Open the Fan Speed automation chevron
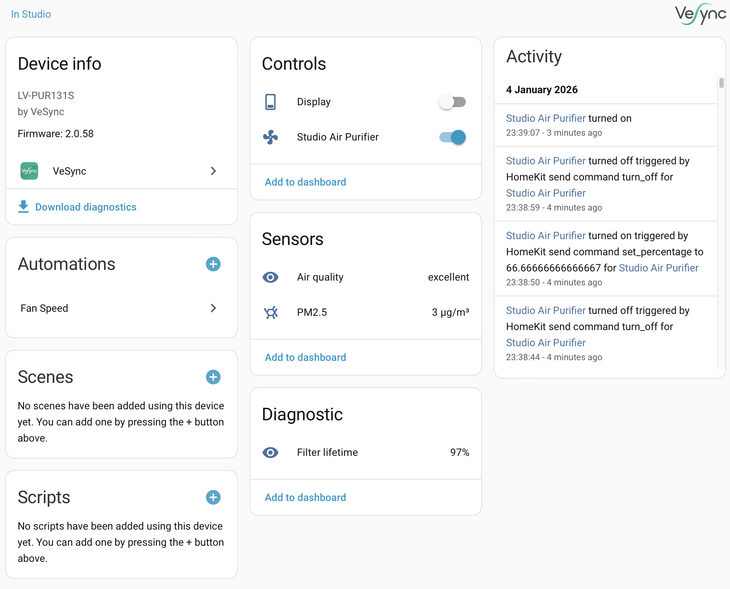The height and width of the screenshot is (589, 730). pos(213,308)
